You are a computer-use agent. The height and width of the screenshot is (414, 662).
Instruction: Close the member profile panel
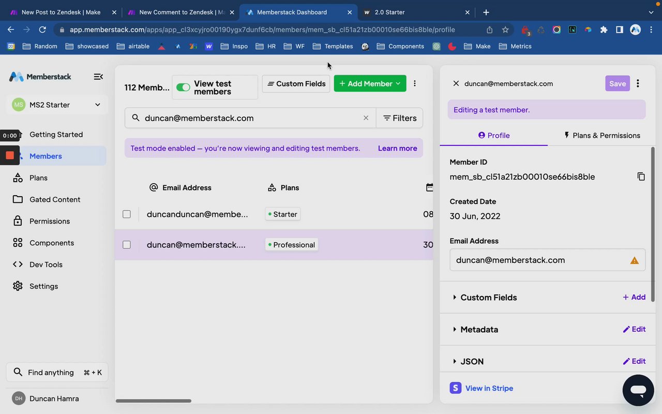tap(456, 83)
